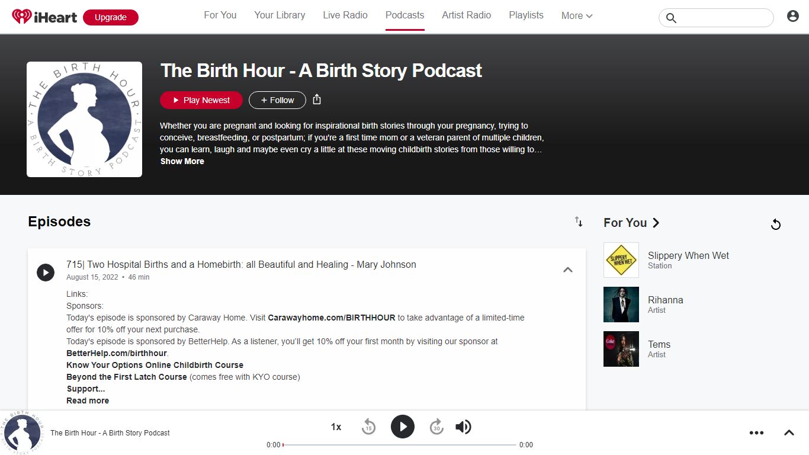This screenshot has height=455, width=809.
Task: Open Slippery When Wet station thumbnail
Action: (x=621, y=260)
